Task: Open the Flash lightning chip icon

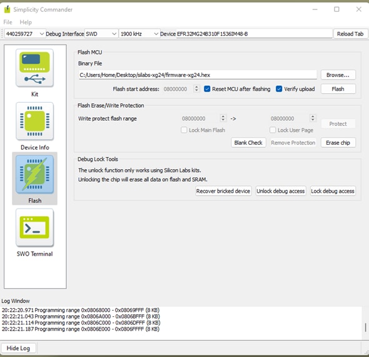Action: 34,174
